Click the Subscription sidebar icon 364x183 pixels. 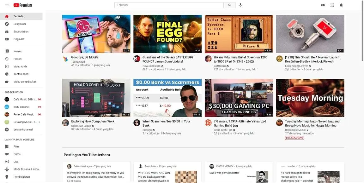pyautogui.click(x=7, y=32)
